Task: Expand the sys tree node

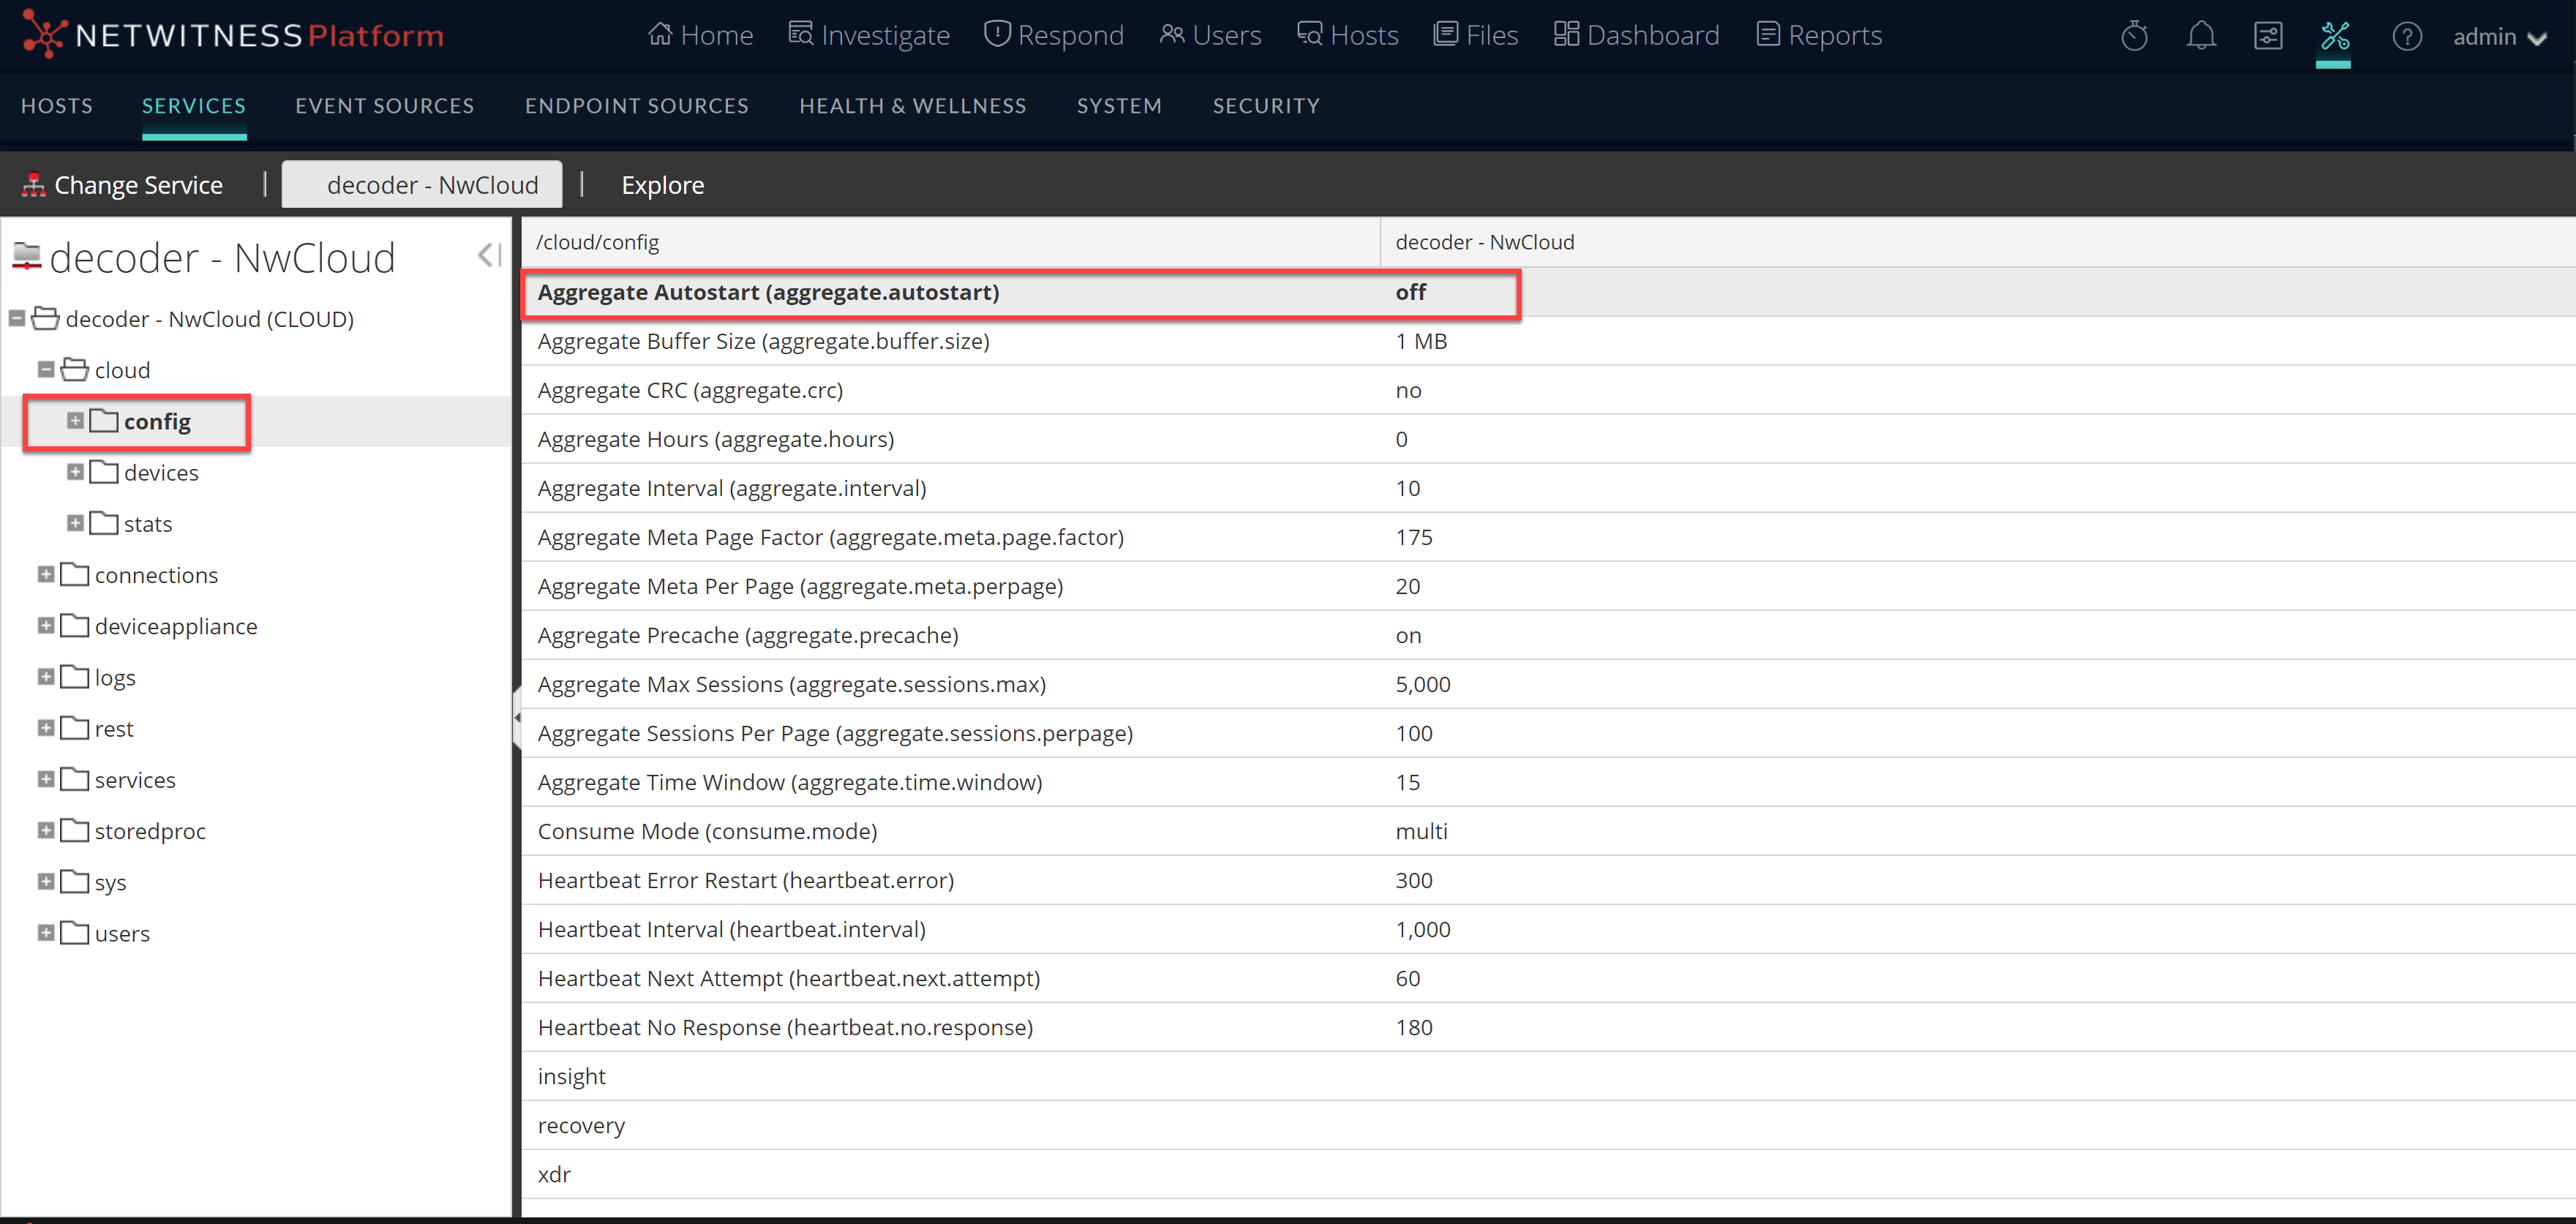Action: [46, 881]
